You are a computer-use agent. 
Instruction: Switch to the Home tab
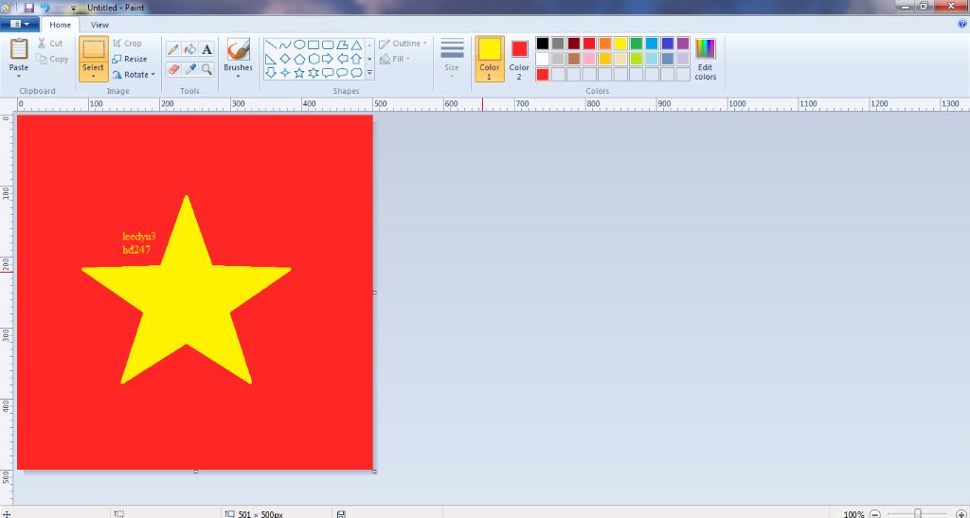(x=60, y=25)
